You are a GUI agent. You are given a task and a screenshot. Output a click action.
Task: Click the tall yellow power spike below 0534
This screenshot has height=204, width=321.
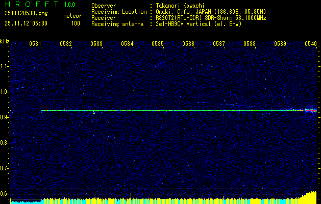(x=131, y=196)
